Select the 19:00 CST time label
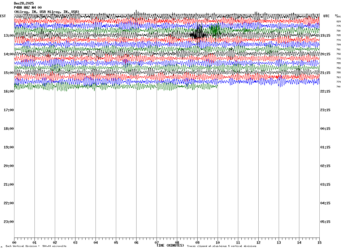342x250 pixels. [9, 147]
